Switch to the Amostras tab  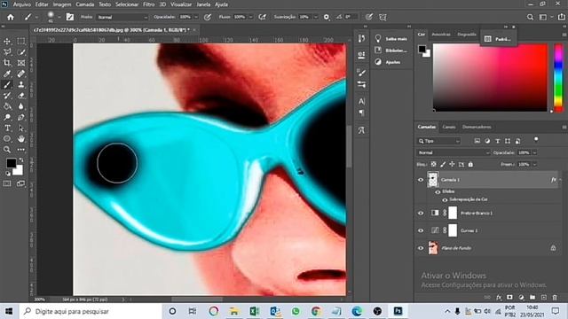point(441,35)
